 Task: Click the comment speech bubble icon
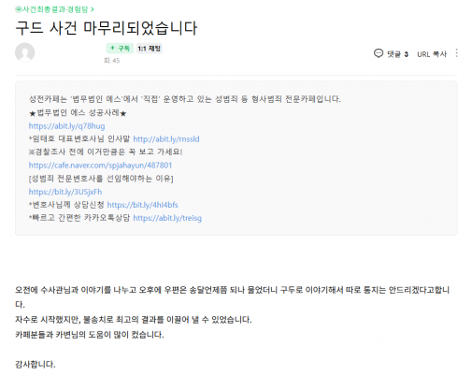379,53
